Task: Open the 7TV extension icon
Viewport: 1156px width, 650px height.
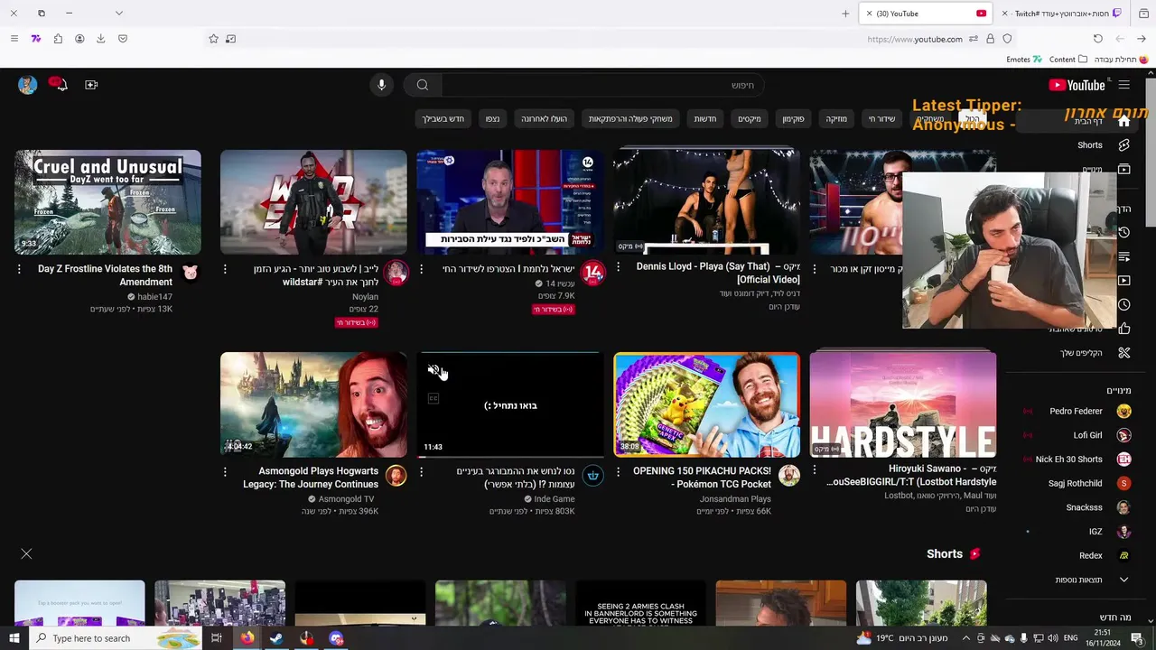Action: click(36, 39)
